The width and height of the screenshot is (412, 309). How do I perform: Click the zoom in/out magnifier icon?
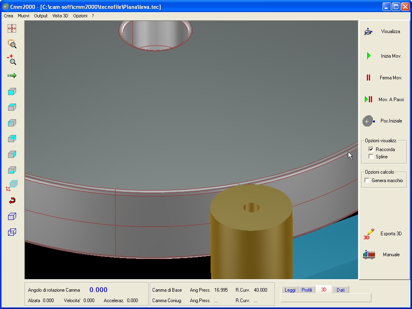tap(12, 60)
